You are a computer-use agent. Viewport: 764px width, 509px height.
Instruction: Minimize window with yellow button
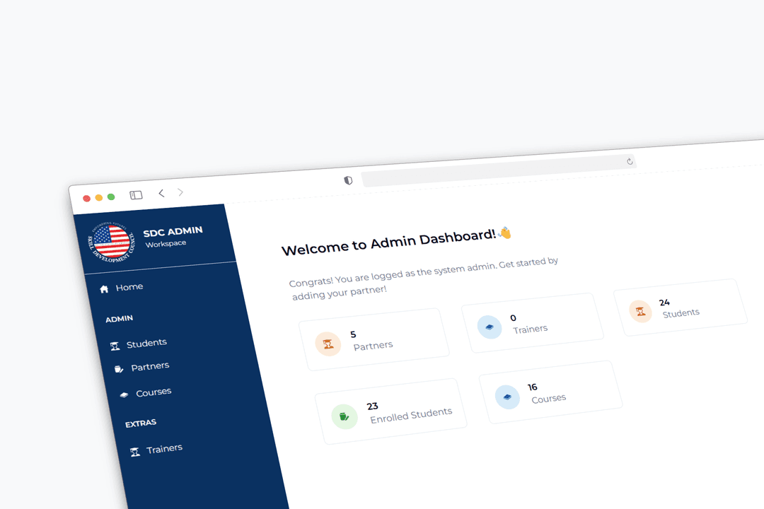(98, 197)
